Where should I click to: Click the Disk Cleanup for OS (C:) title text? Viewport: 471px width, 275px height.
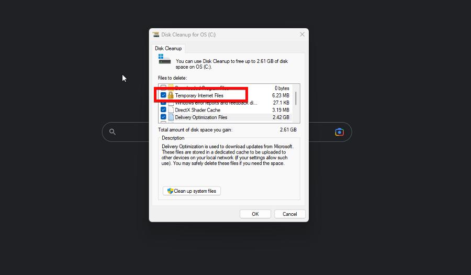[x=188, y=35]
